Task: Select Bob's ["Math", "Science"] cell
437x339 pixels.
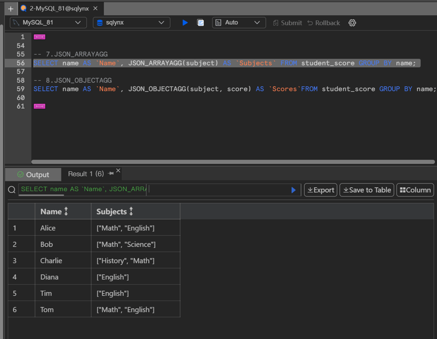Action: point(135,245)
